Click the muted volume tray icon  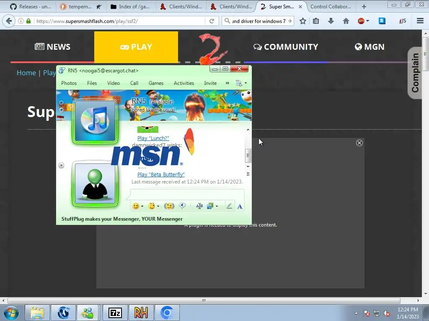(387, 313)
